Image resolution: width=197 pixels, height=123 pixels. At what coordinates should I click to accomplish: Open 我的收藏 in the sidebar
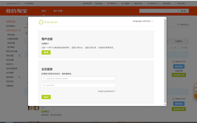click(x=10, y=60)
